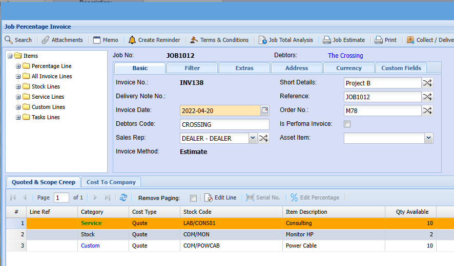This screenshot has height=266, width=454.
Task: Open the Invoice Date calendar picker
Action: 265,110
